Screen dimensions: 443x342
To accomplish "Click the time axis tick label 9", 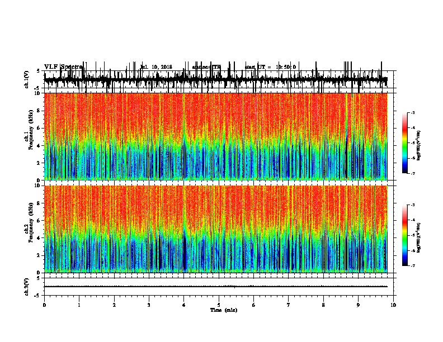I will click(x=358, y=305).
